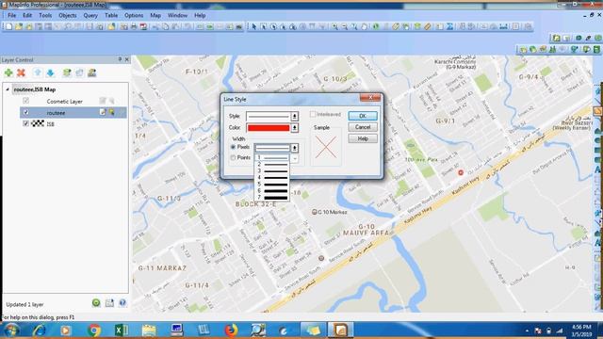Click green refresh icon at Layer Control bottom
The image size is (603, 339).
coord(96,303)
